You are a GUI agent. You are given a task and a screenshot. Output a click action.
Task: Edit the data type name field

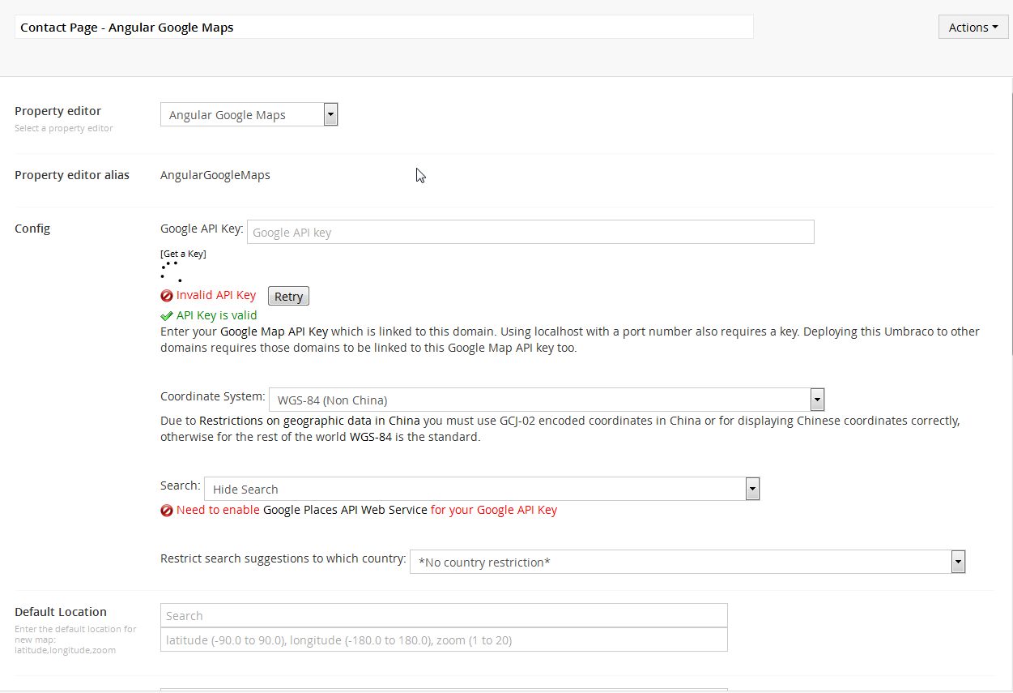click(x=384, y=27)
